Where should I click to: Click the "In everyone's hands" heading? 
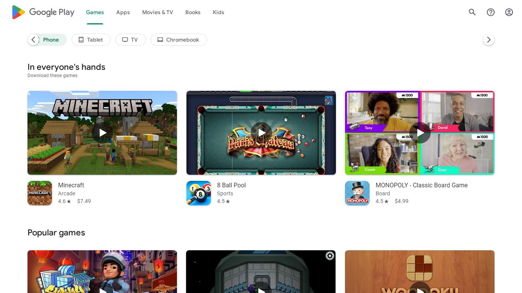point(66,67)
